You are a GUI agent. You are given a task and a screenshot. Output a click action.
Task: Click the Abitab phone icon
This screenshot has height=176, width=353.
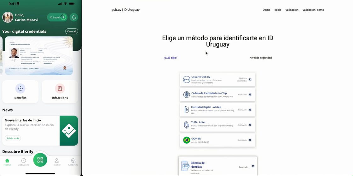186,110
